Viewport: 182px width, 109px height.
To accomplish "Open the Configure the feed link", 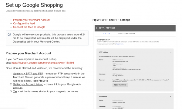I will 24,24.
